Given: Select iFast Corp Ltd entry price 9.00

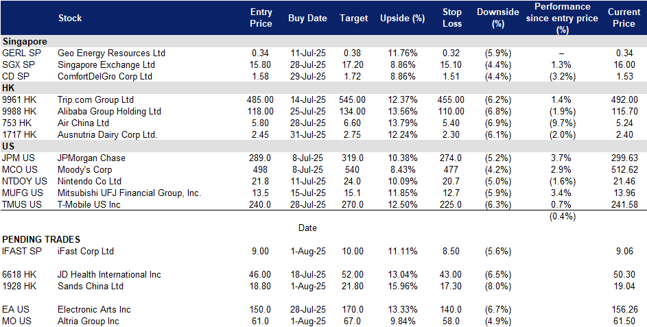Looking at the screenshot, I should 260,251.
